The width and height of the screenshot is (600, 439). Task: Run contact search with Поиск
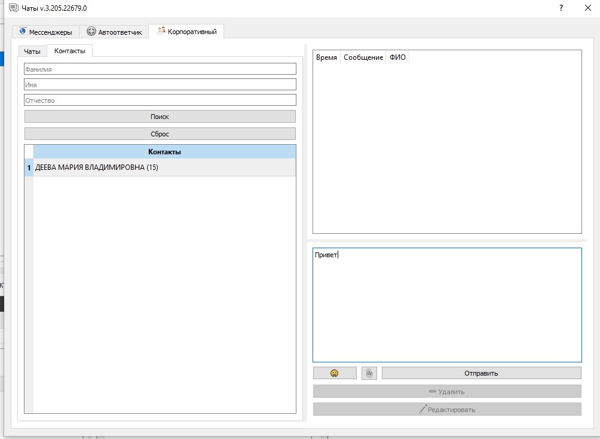tap(160, 117)
